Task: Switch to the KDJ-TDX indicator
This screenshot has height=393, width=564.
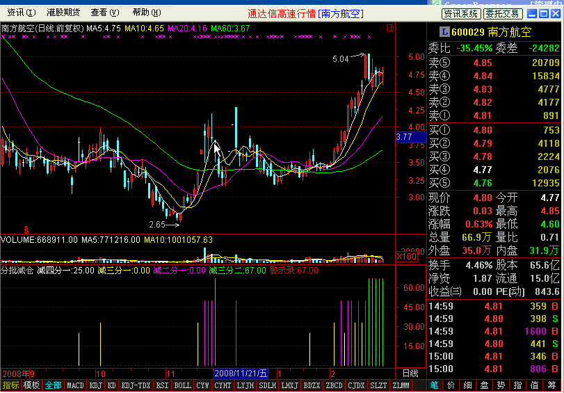Action: coord(136,385)
